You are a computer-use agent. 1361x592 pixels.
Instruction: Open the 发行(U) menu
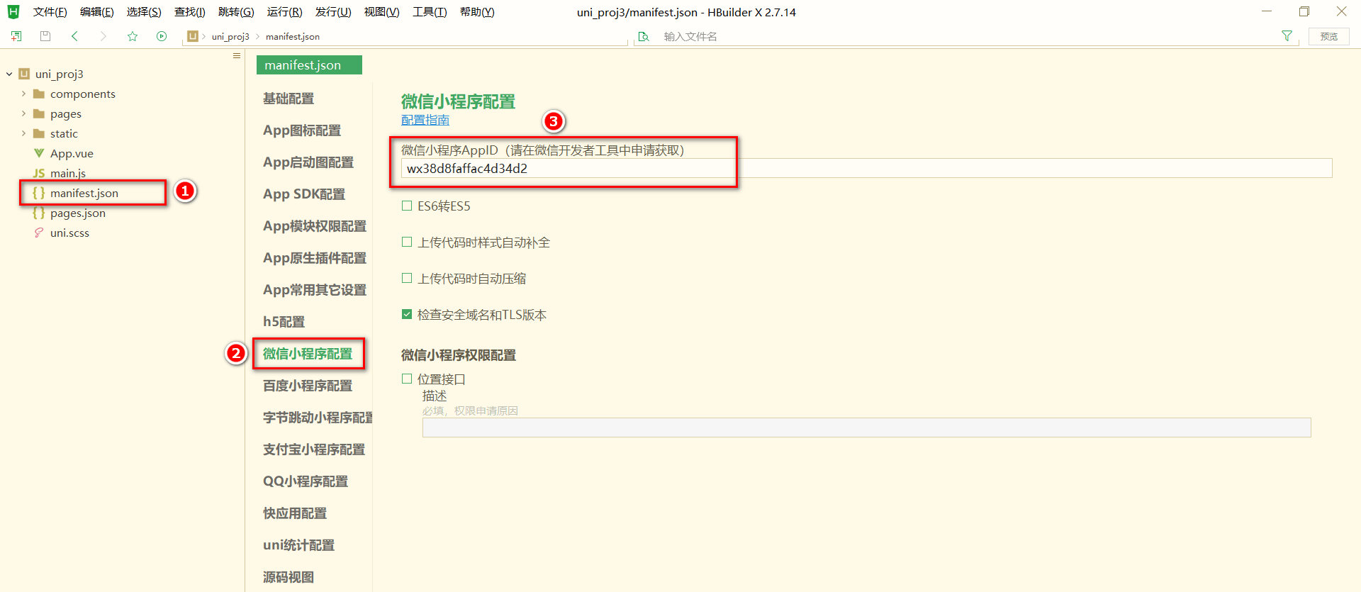point(333,12)
